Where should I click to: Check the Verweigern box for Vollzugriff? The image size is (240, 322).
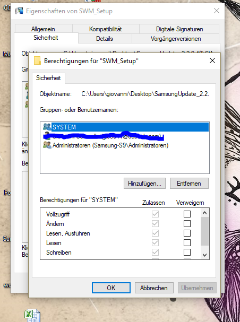point(187,214)
